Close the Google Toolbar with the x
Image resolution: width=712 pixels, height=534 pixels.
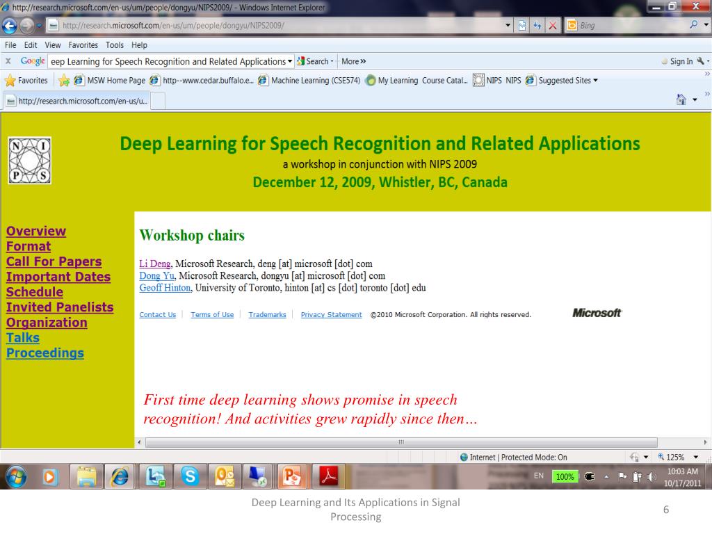tap(8, 61)
